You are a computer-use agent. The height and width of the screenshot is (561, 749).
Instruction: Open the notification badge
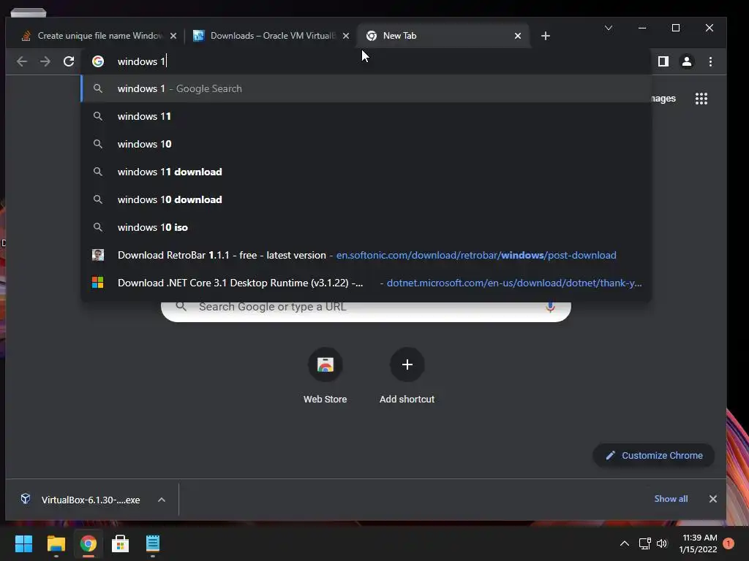click(729, 543)
